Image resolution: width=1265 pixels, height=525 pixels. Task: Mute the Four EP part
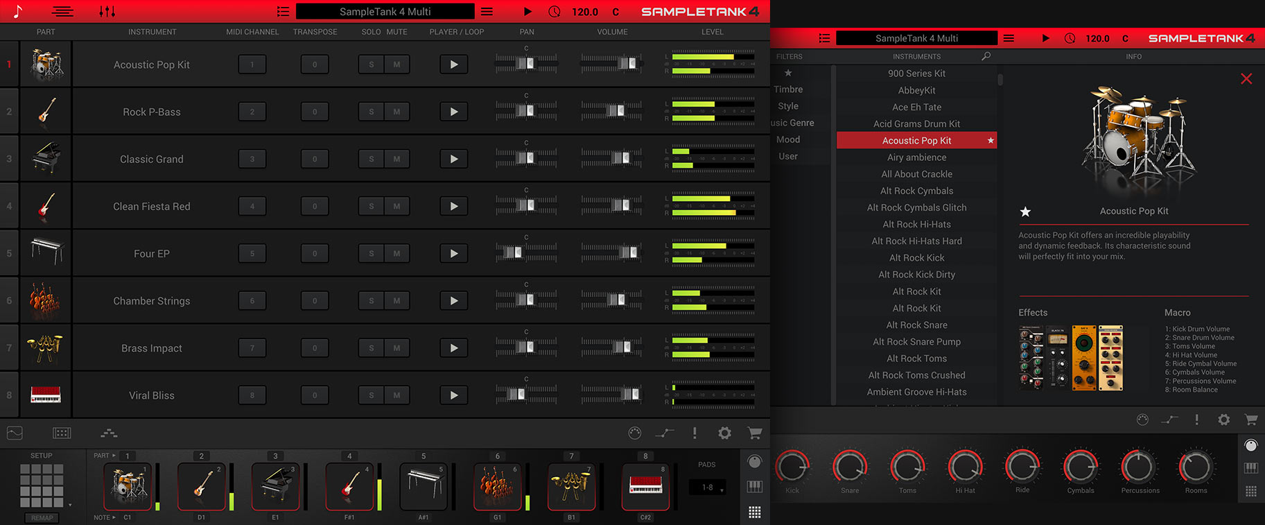tap(397, 253)
